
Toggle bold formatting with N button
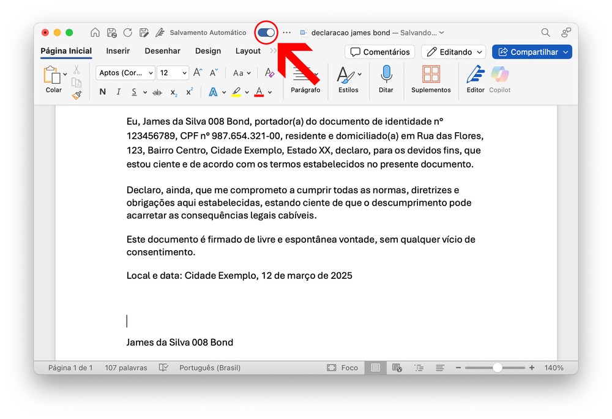point(102,92)
